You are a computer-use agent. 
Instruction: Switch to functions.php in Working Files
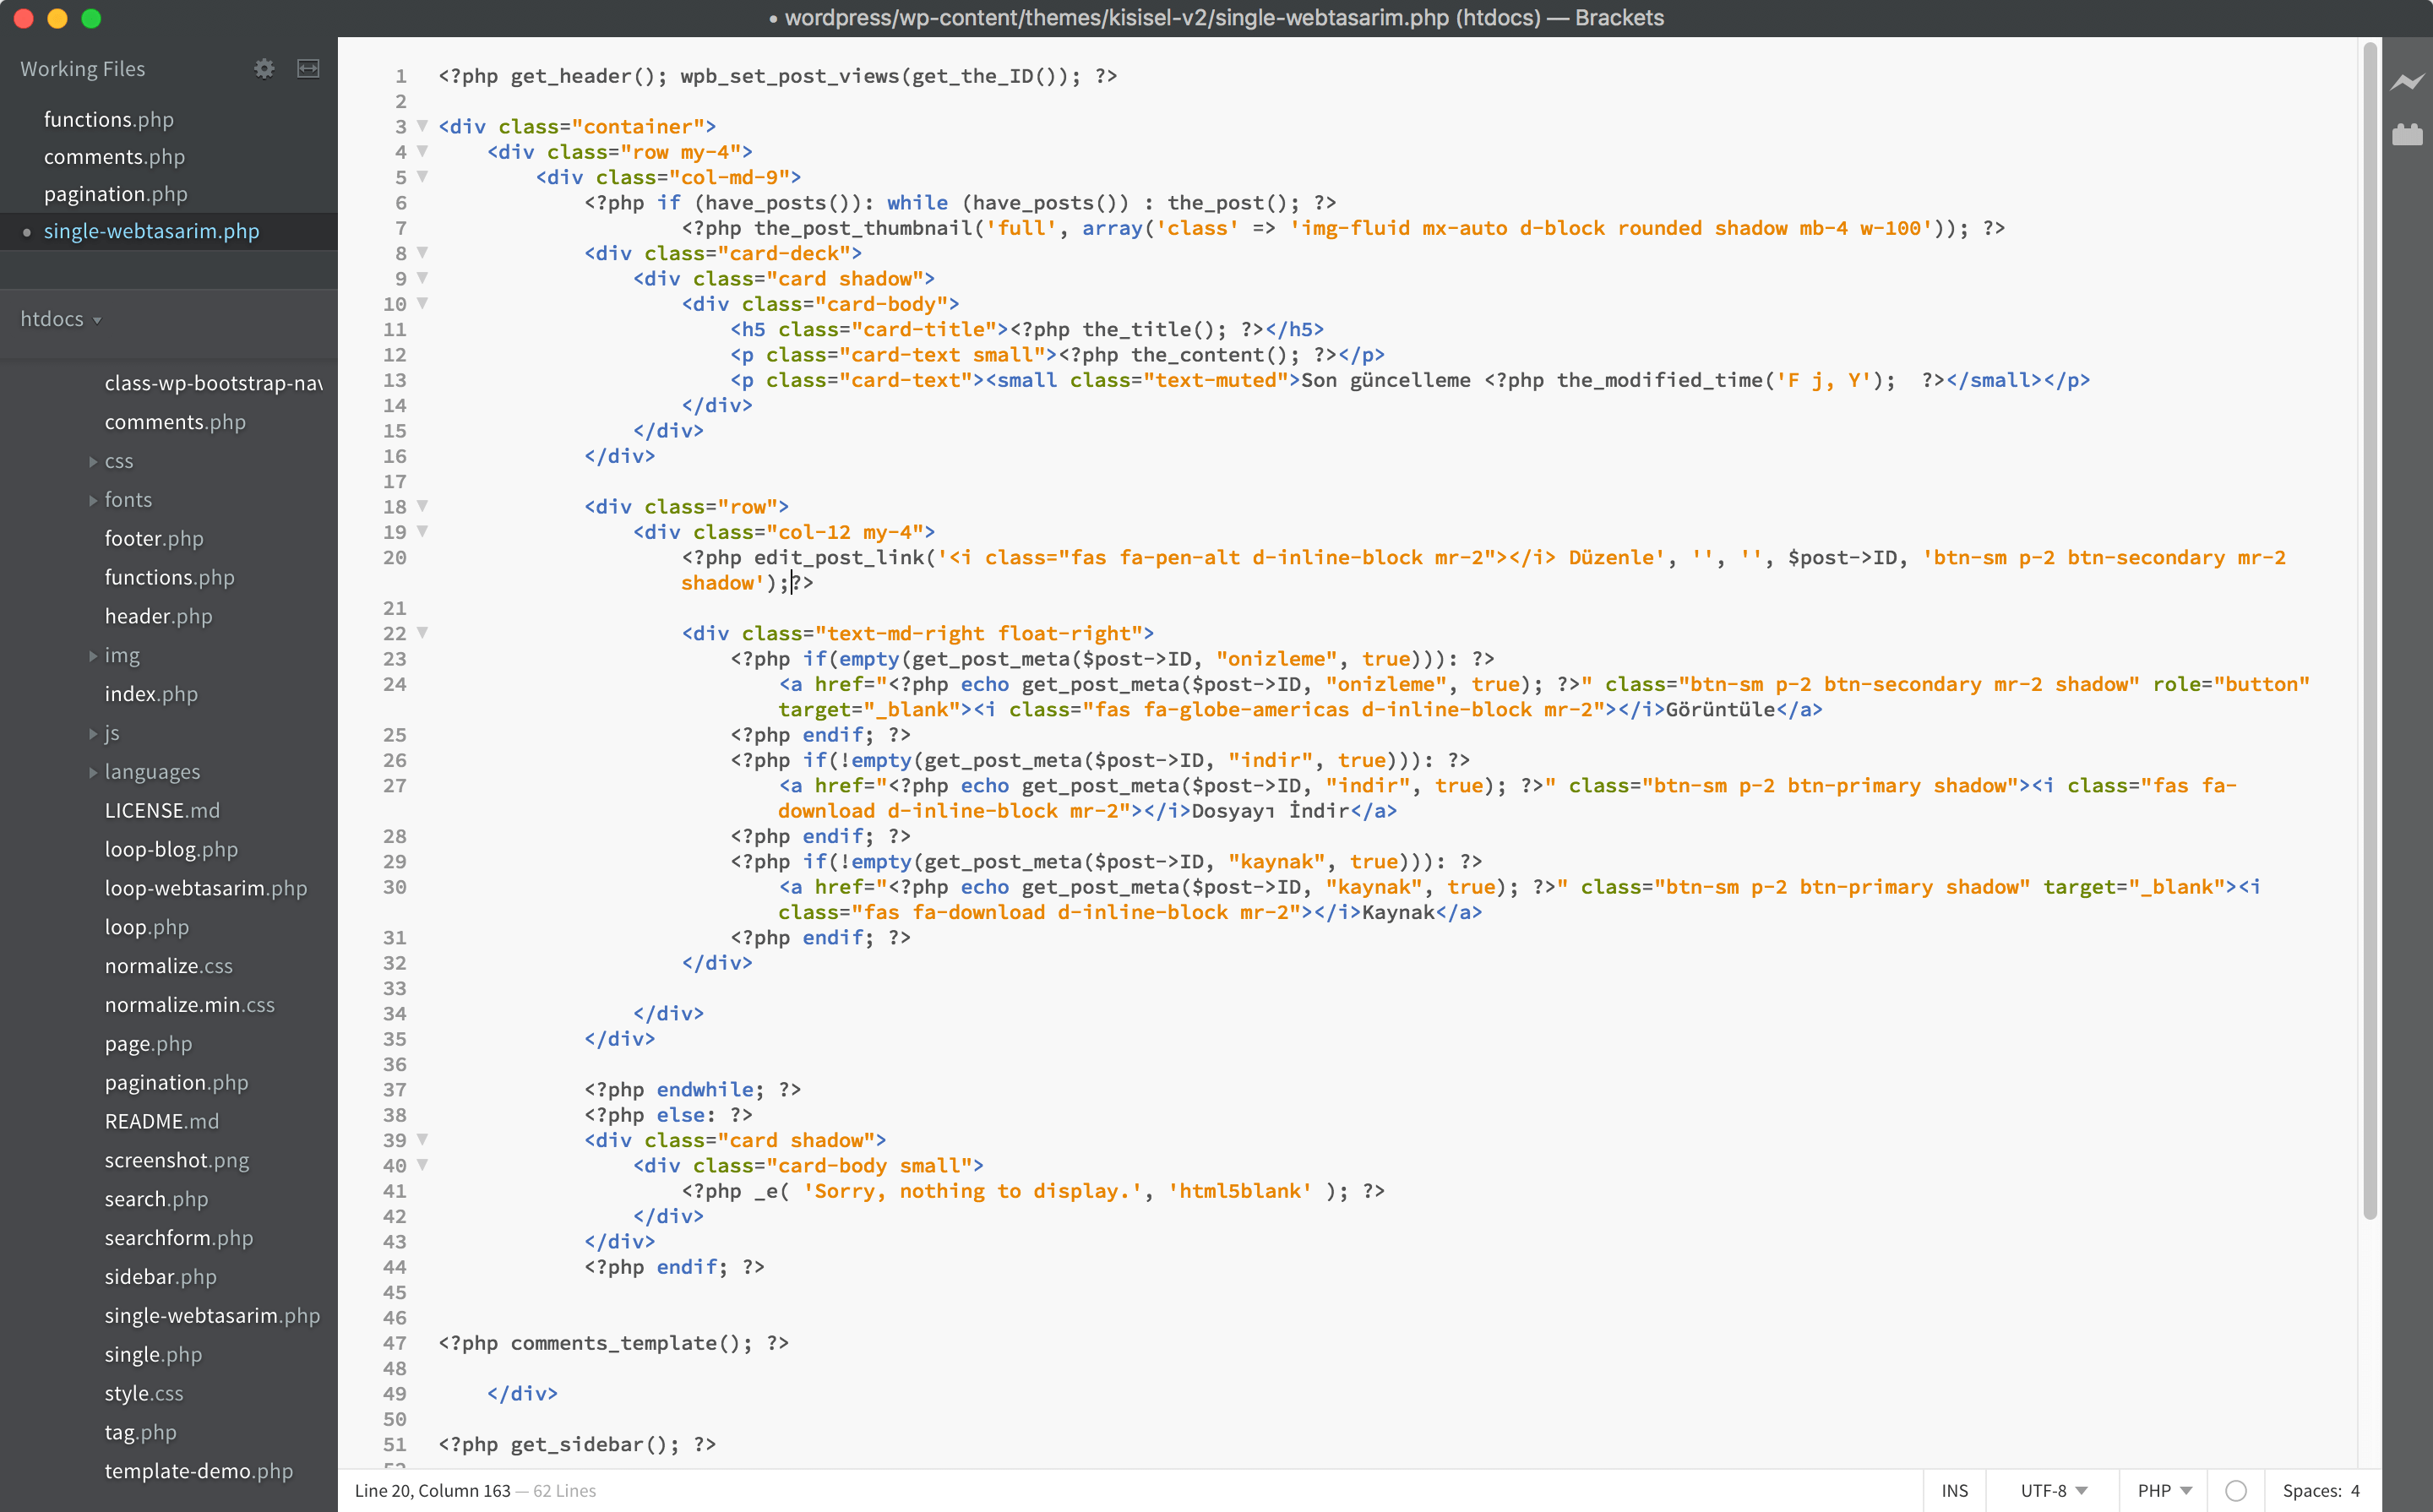point(108,120)
